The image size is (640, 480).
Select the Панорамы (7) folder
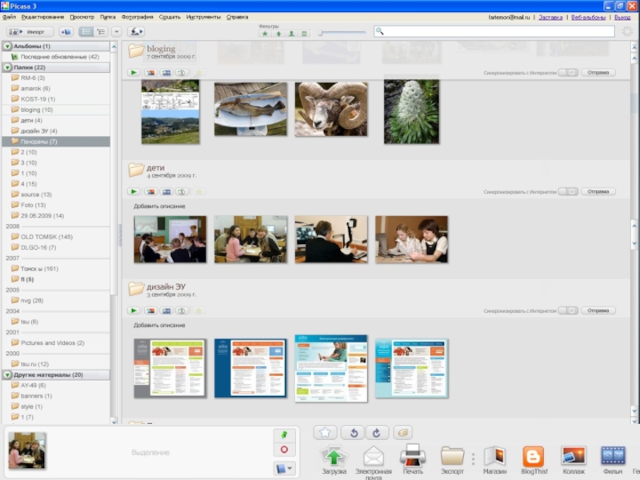click(56, 142)
